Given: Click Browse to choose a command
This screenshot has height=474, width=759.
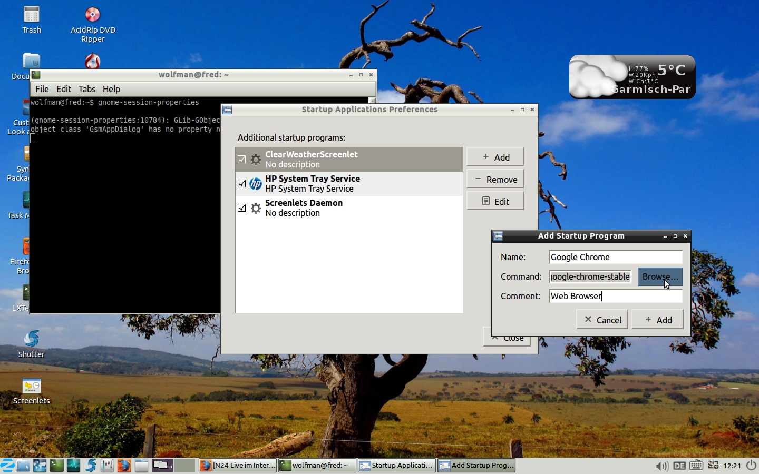Looking at the screenshot, I should (660, 276).
